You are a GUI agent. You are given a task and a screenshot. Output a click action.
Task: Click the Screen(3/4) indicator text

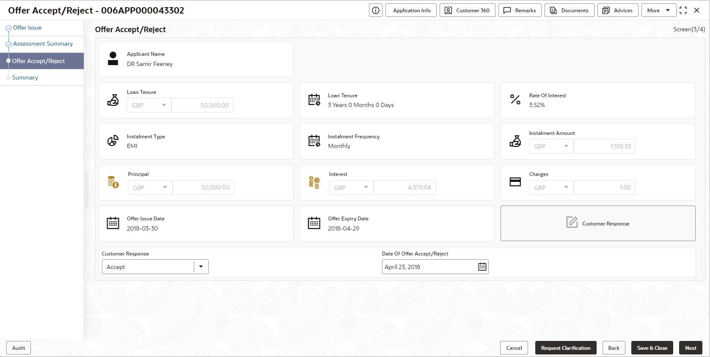pos(689,30)
